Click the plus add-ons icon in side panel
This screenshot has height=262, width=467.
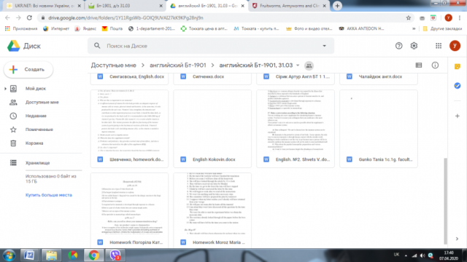[458, 116]
